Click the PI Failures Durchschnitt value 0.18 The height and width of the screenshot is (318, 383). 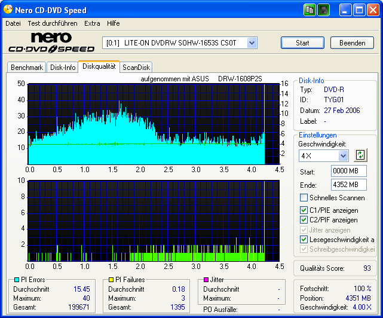pos(179,289)
